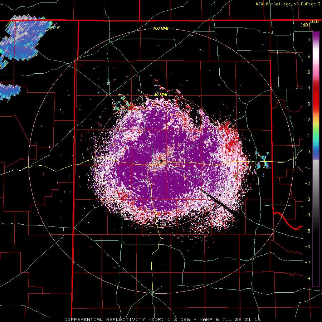
Task: Click the [dB] units label
Action: pos(306,25)
